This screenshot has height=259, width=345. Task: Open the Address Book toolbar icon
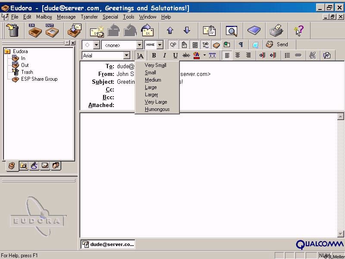pos(254,30)
